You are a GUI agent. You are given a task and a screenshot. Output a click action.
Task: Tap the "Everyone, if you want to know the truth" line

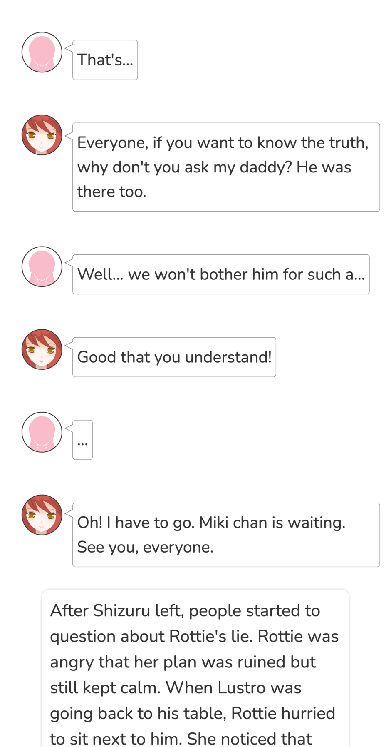[223, 143]
